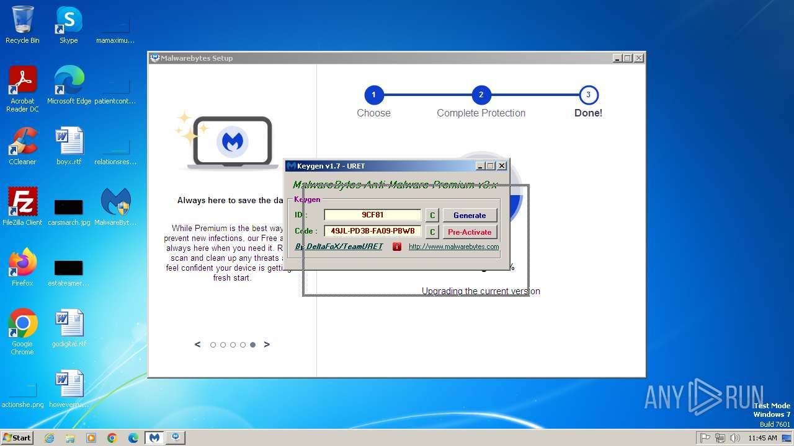Select the CCleaner desktop shortcut
794x446 pixels.
(22, 146)
